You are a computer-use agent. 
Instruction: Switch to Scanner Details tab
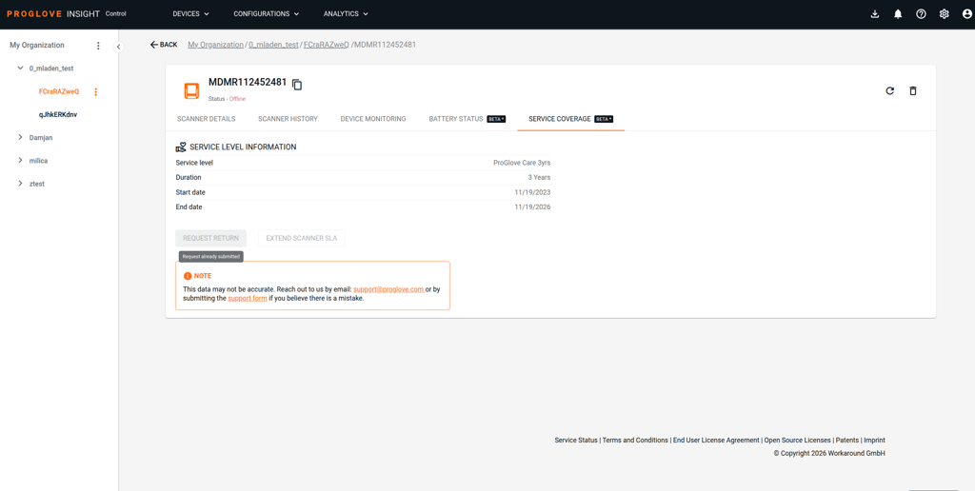click(207, 119)
